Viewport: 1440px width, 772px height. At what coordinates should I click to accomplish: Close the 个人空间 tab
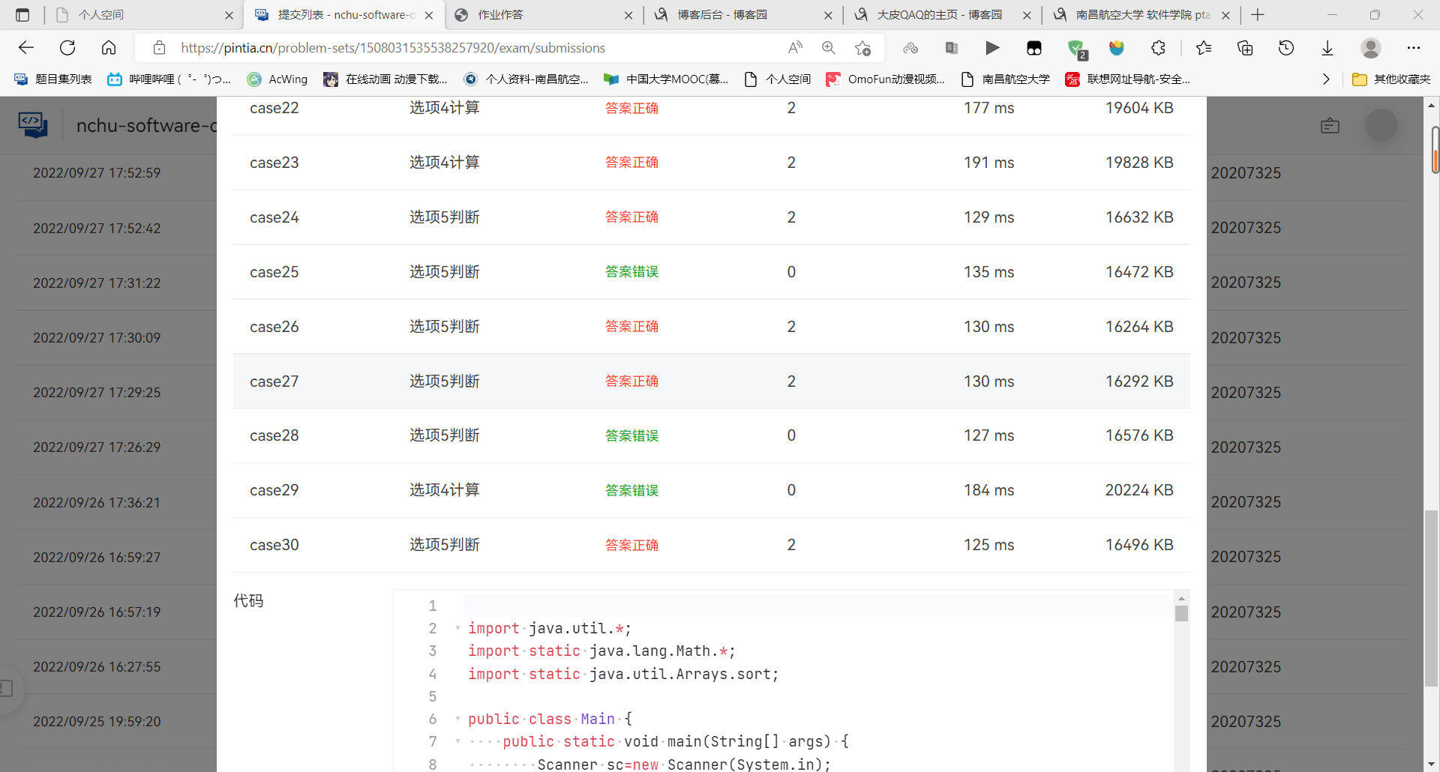click(229, 15)
